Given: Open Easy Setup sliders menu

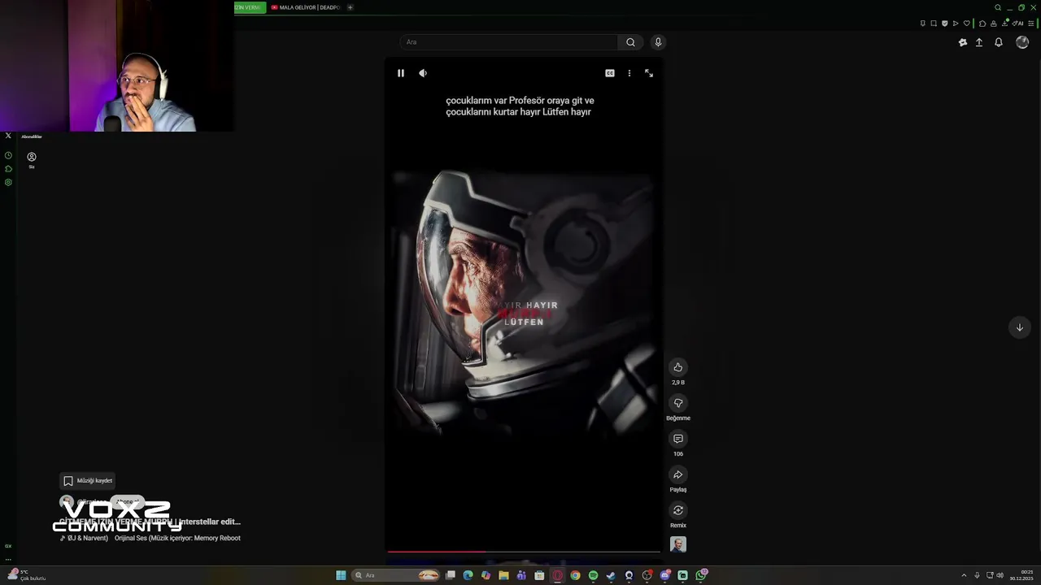Looking at the screenshot, I should 1031,23.
